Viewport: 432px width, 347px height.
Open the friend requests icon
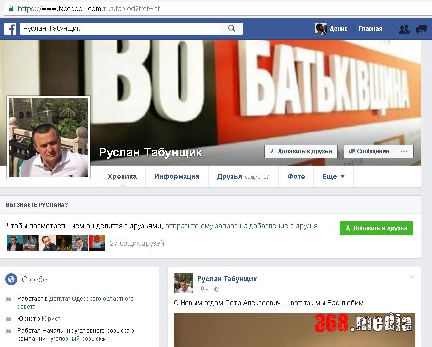[x=404, y=29]
